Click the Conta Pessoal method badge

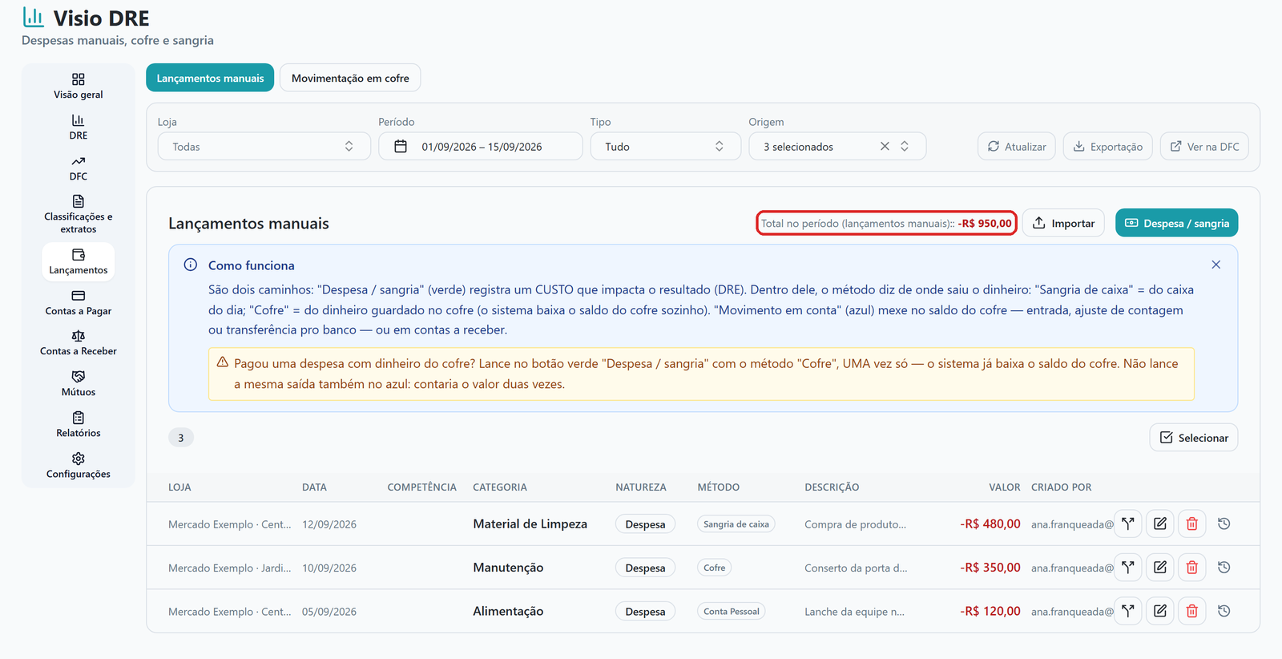(732, 611)
